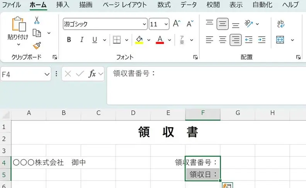This screenshot has height=188, width=306.
Task: Click the phonetic guide (furigana) icon
Action: pos(182,40)
